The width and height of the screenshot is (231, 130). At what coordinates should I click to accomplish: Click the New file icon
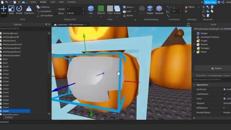[2, 2]
